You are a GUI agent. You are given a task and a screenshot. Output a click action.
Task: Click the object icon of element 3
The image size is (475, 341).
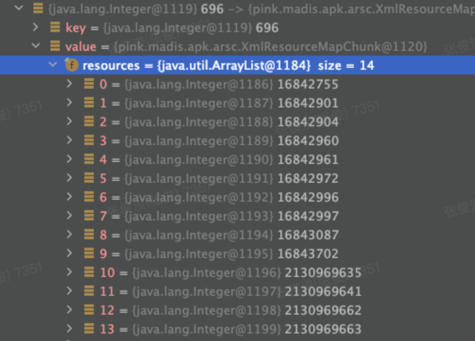point(89,140)
